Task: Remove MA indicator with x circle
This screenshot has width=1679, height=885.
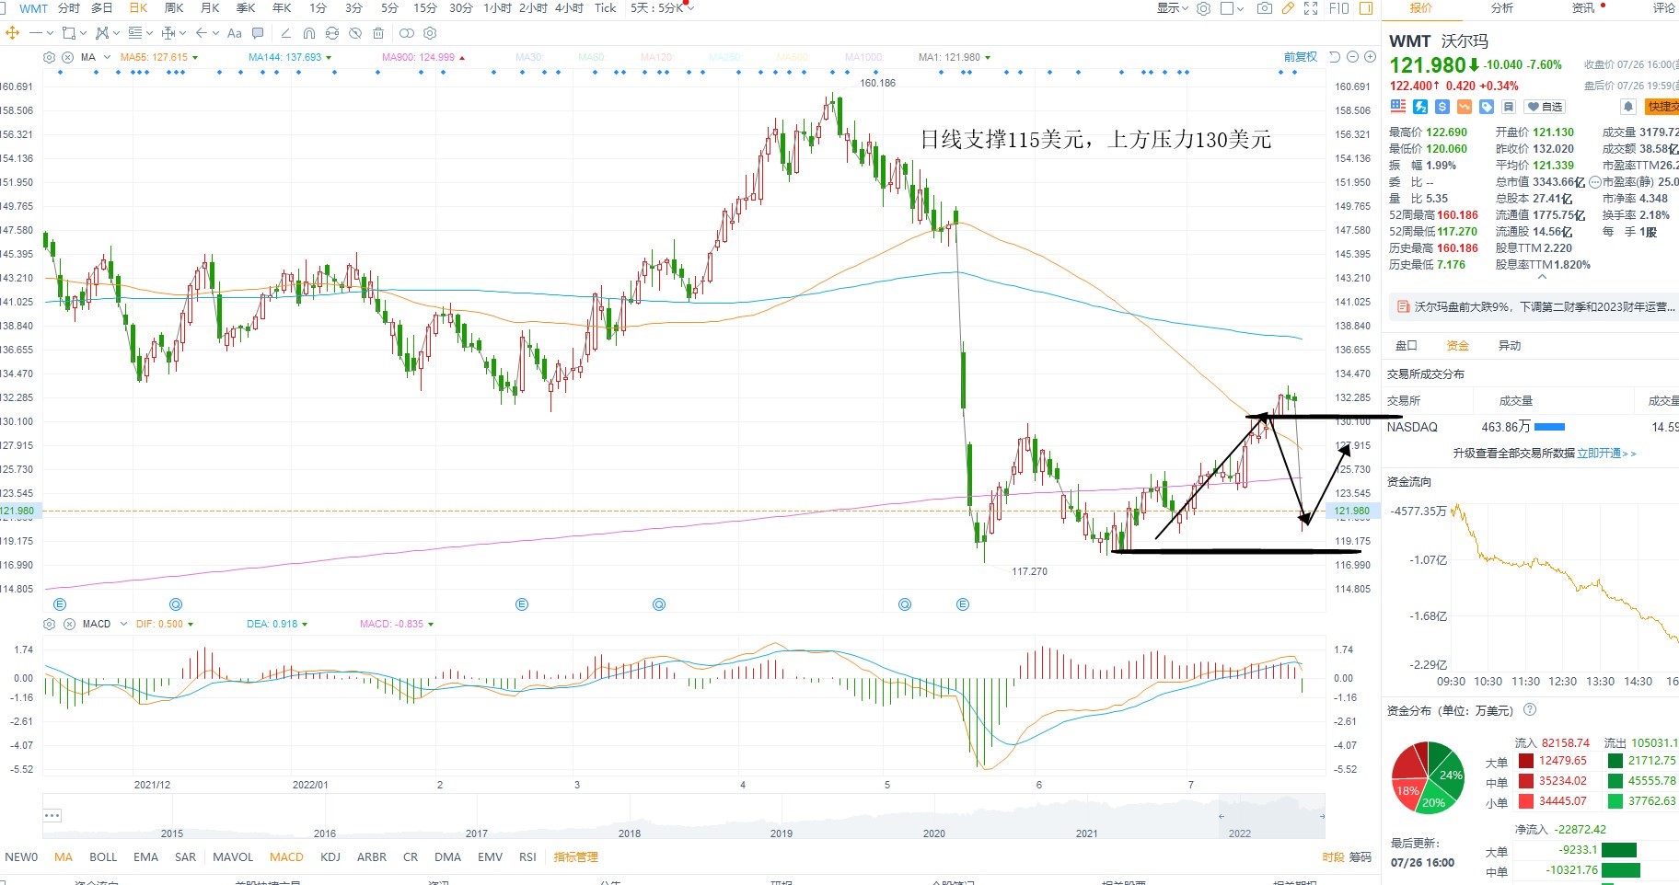Action: 67,57
